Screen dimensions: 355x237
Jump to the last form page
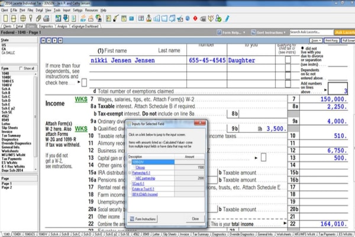tap(60, 40)
